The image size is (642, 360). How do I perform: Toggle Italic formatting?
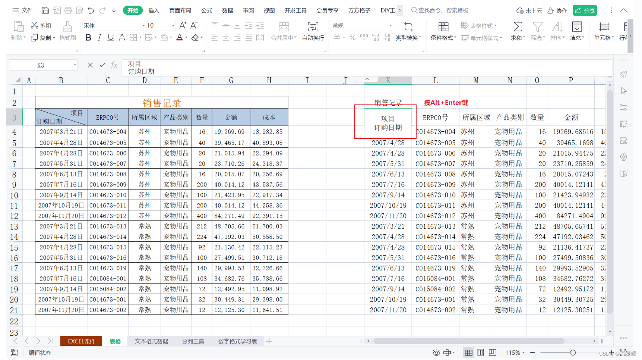pyautogui.click(x=99, y=37)
